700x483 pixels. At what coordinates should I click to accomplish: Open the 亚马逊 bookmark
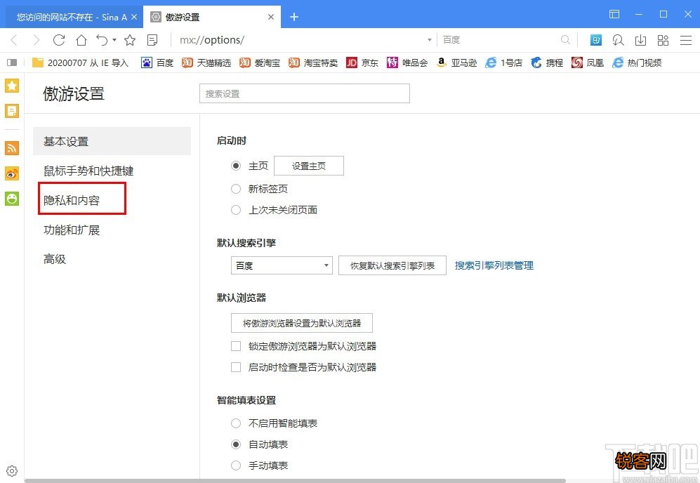click(x=456, y=63)
